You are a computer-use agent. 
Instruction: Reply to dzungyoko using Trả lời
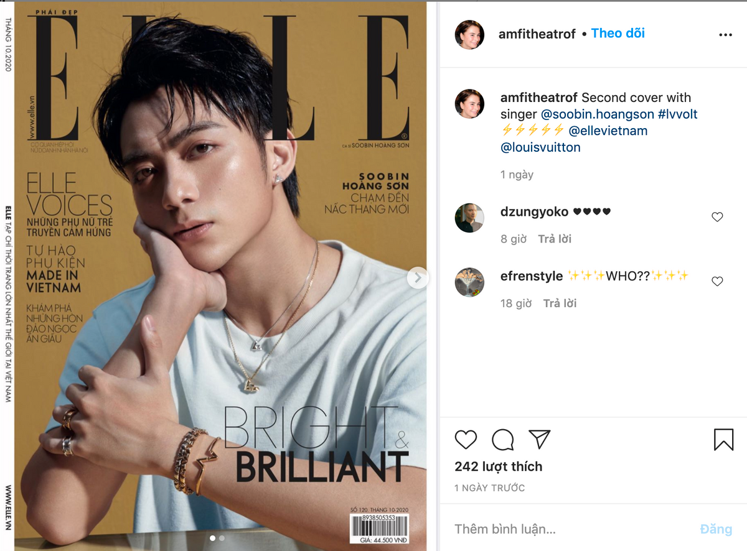(x=555, y=239)
